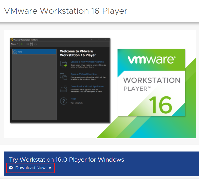Viewport: 199px width, 179px height.
Task: Expand the power options arrow beside play
Action: point(25,44)
